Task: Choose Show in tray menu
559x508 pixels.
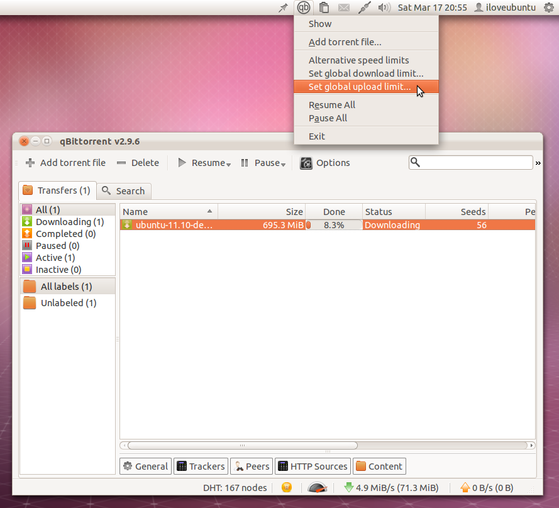Action: click(366, 24)
